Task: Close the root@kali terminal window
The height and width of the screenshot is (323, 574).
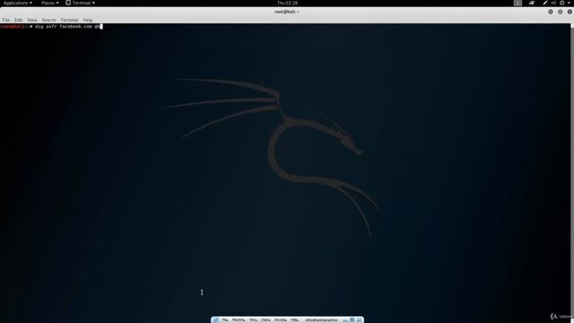Action: pos(570,12)
